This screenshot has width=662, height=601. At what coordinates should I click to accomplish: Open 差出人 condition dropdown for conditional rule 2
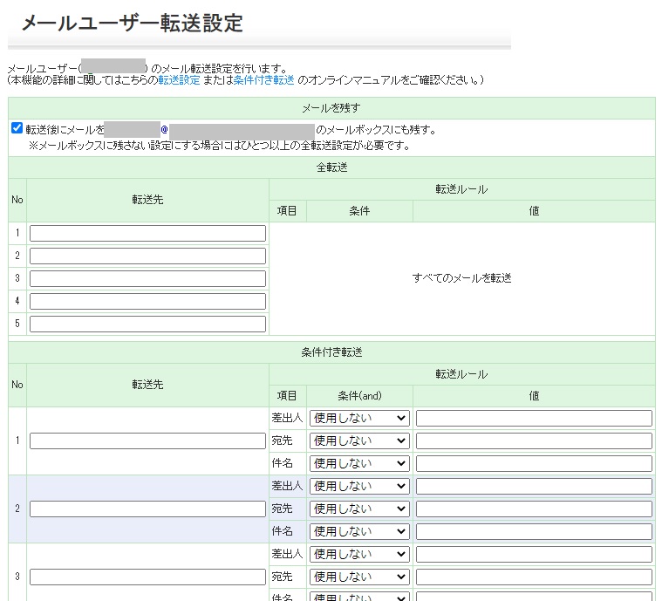coord(359,487)
